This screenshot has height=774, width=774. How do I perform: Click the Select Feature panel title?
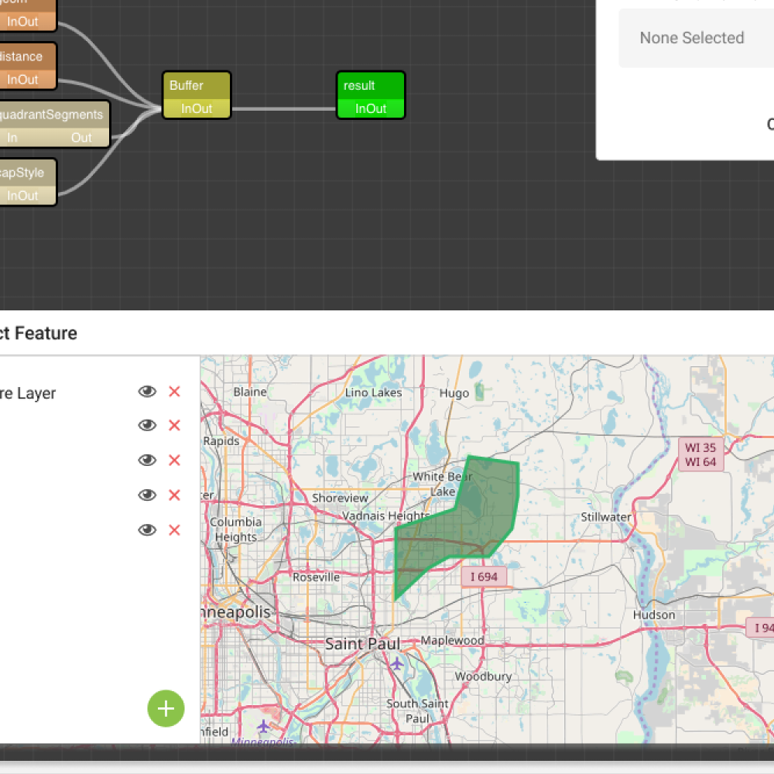(x=37, y=333)
